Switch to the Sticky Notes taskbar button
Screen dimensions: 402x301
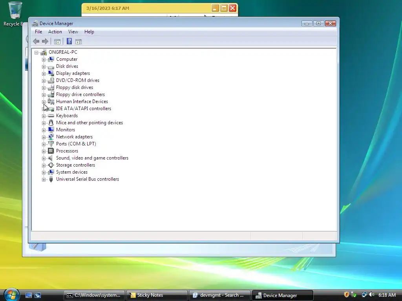pos(156,295)
